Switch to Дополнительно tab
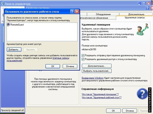153x114 pixels. tap(136, 14)
